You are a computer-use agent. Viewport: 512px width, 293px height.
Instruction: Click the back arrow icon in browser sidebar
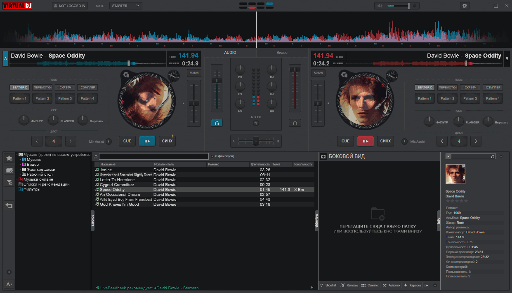9,205
